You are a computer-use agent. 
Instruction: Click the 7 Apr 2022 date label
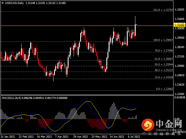coord(62,137)
